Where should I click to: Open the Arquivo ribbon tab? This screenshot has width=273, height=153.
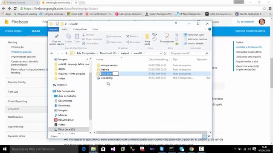(x=53, y=29)
